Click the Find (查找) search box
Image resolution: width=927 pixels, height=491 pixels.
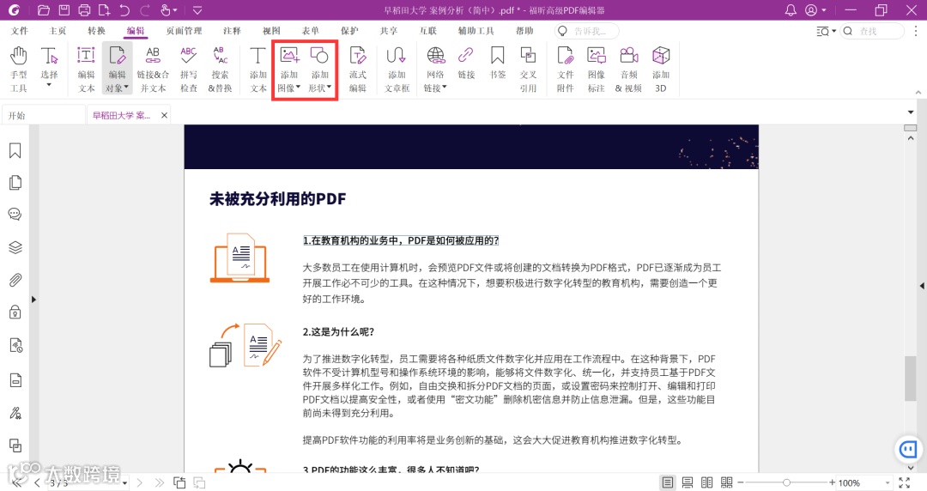click(873, 31)
